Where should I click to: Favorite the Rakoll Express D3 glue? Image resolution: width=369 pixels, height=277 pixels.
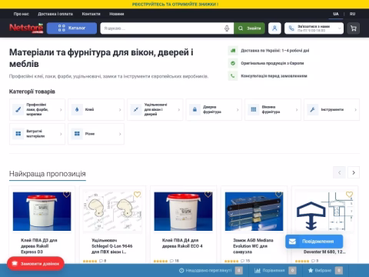[67, 195]
